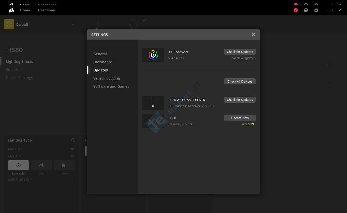The height and width of the screenshot is (213, 347).
Task: Open the settings gear icon
Action: [316, 10]
